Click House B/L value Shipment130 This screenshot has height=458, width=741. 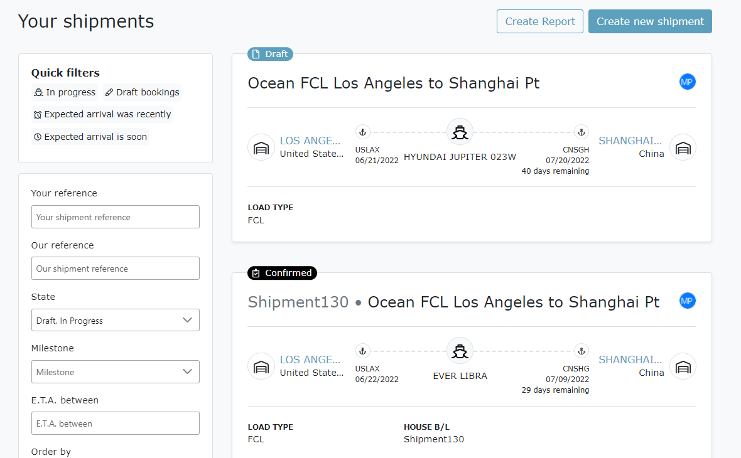pos(434,439)
